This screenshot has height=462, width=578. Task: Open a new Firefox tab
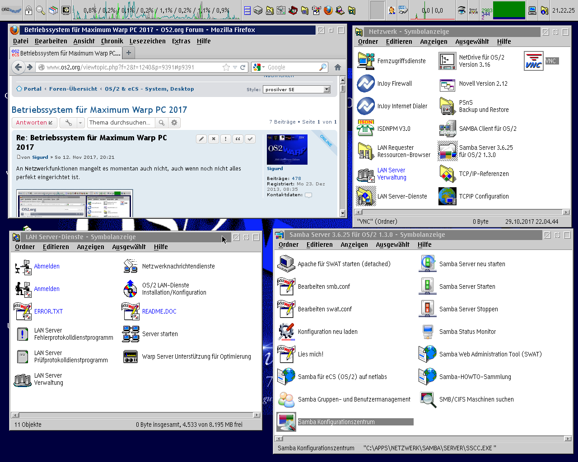129,53
